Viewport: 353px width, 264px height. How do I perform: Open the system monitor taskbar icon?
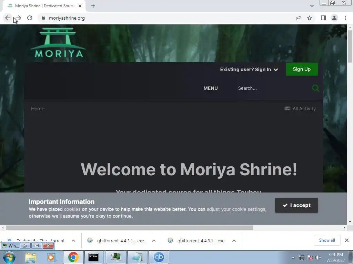point(116,257)
